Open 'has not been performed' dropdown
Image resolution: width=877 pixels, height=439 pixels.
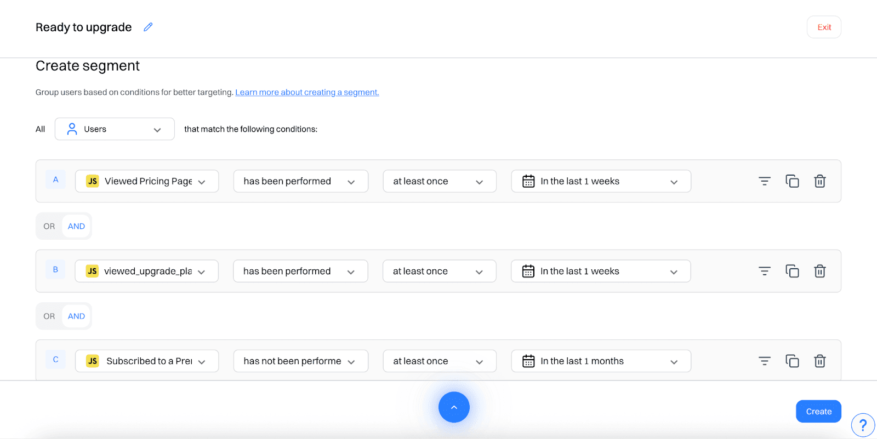pos(300,361)
